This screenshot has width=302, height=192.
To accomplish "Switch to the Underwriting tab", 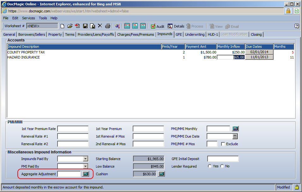I will coord(195,34).
